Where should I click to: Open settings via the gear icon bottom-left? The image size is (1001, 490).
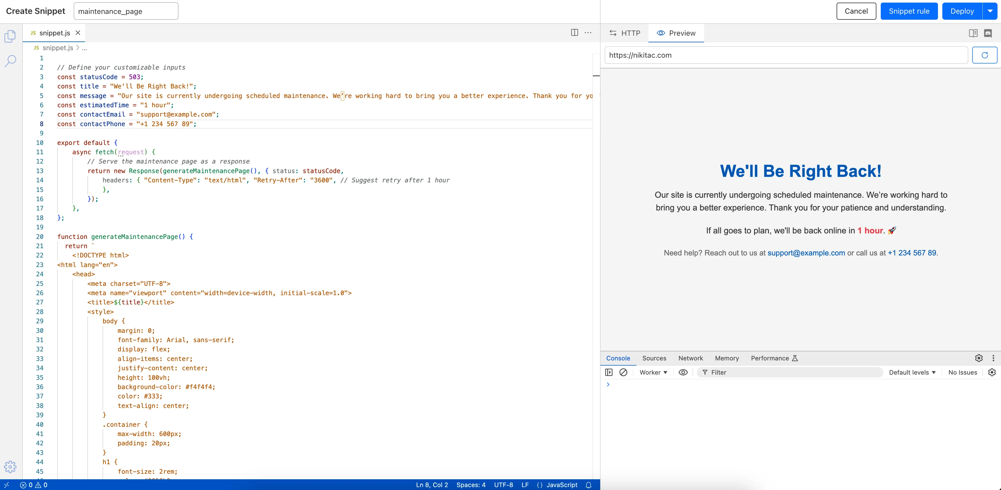coord(10,467)
